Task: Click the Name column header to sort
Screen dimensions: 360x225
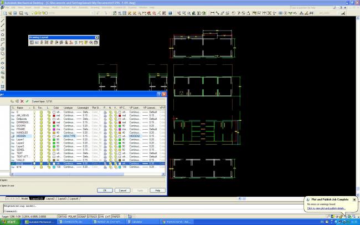Action: point(21,108)
